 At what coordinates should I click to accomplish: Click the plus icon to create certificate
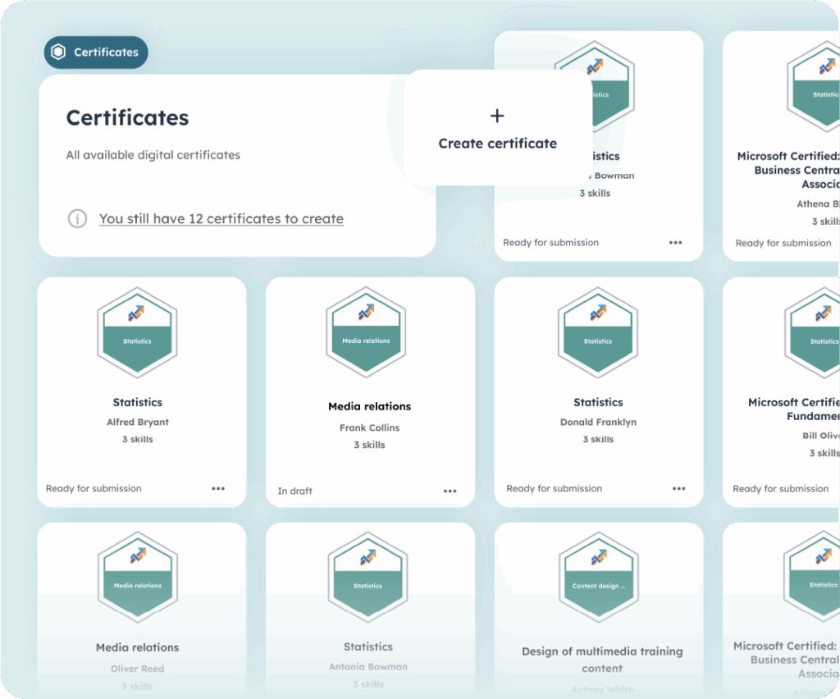tap(497, 116)
